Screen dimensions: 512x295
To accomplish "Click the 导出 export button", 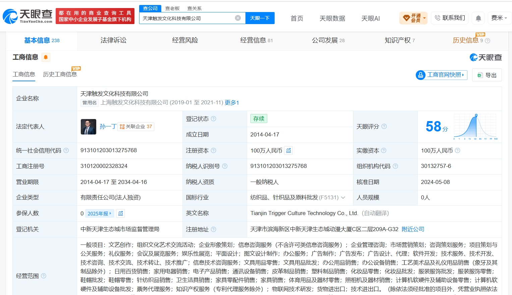I will (487, 75).
